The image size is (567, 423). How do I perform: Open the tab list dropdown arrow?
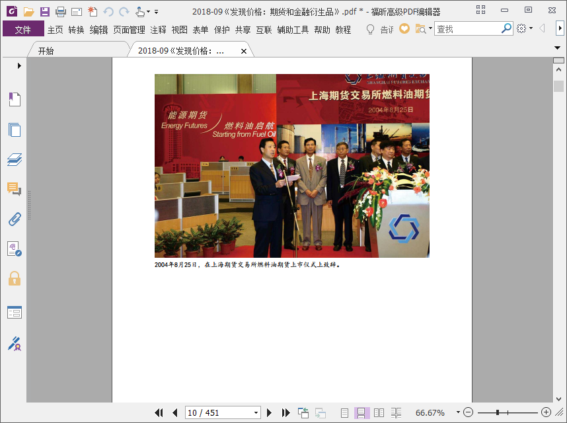(557, 48)
